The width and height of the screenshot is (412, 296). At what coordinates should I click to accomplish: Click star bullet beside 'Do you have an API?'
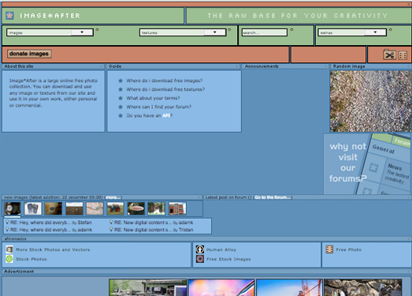pyautogui.click(x=121, y=115)
